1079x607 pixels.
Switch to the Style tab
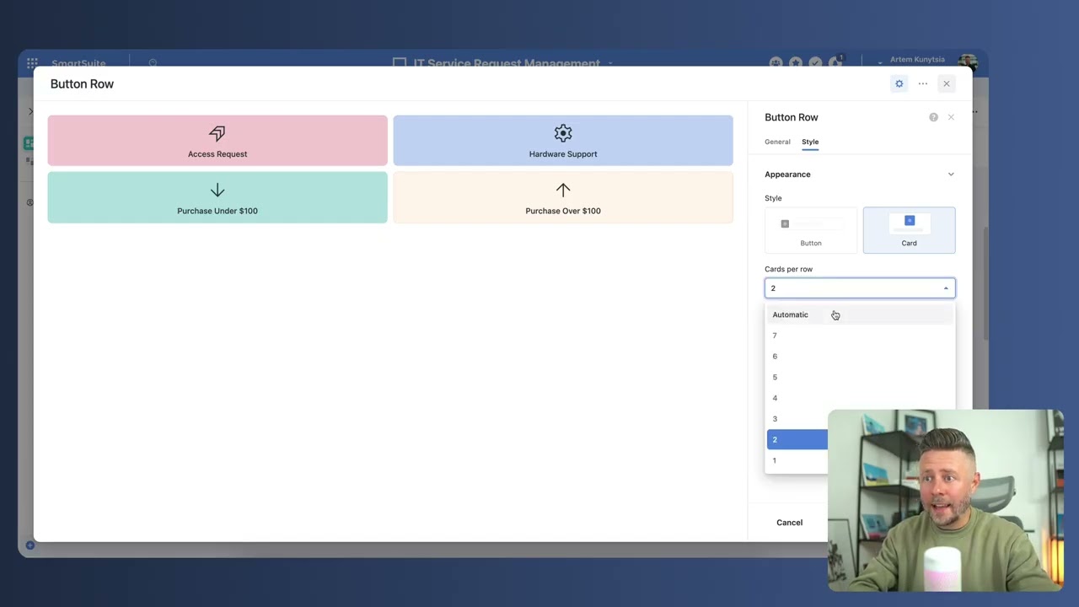pyautogui.click(x=810, y=142)
